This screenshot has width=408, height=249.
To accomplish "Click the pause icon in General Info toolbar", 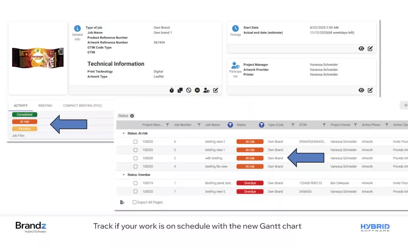I will point(197,90).
